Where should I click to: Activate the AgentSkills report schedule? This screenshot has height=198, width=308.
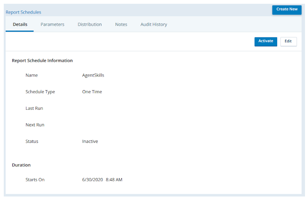pos(265,41)
